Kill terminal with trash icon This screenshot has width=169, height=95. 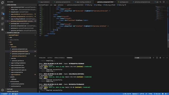click(x=160, y=58)
